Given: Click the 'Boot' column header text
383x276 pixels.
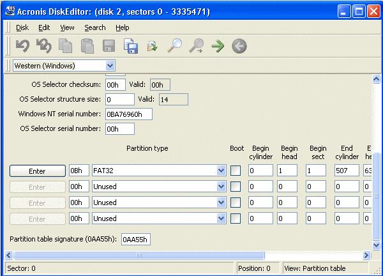Looking at the screenshot, I should pyautogui.click(x=237, y=148).
